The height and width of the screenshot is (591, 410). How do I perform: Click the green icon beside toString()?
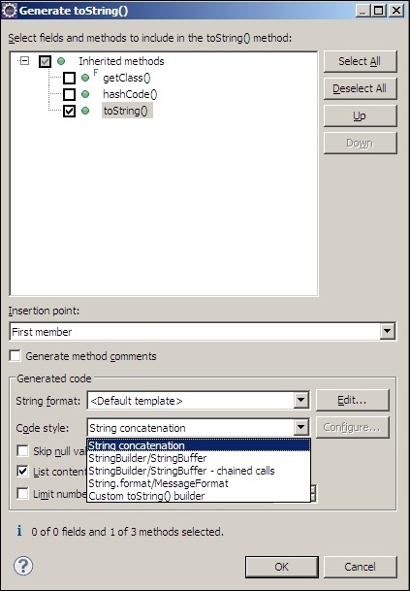point(85,111)
